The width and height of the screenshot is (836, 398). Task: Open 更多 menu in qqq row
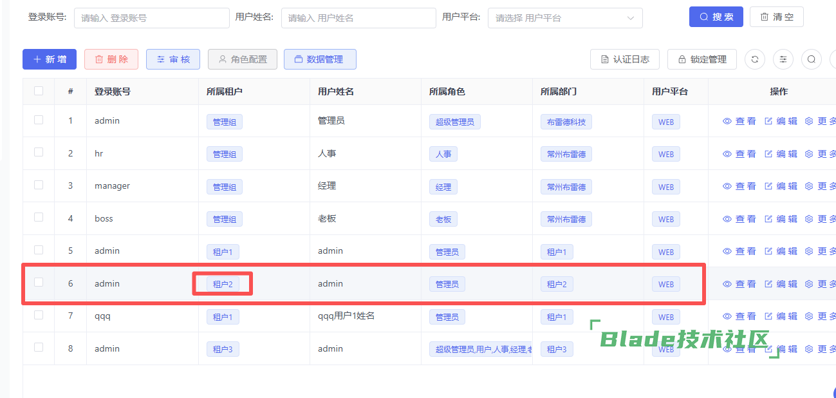click(821, 316)
